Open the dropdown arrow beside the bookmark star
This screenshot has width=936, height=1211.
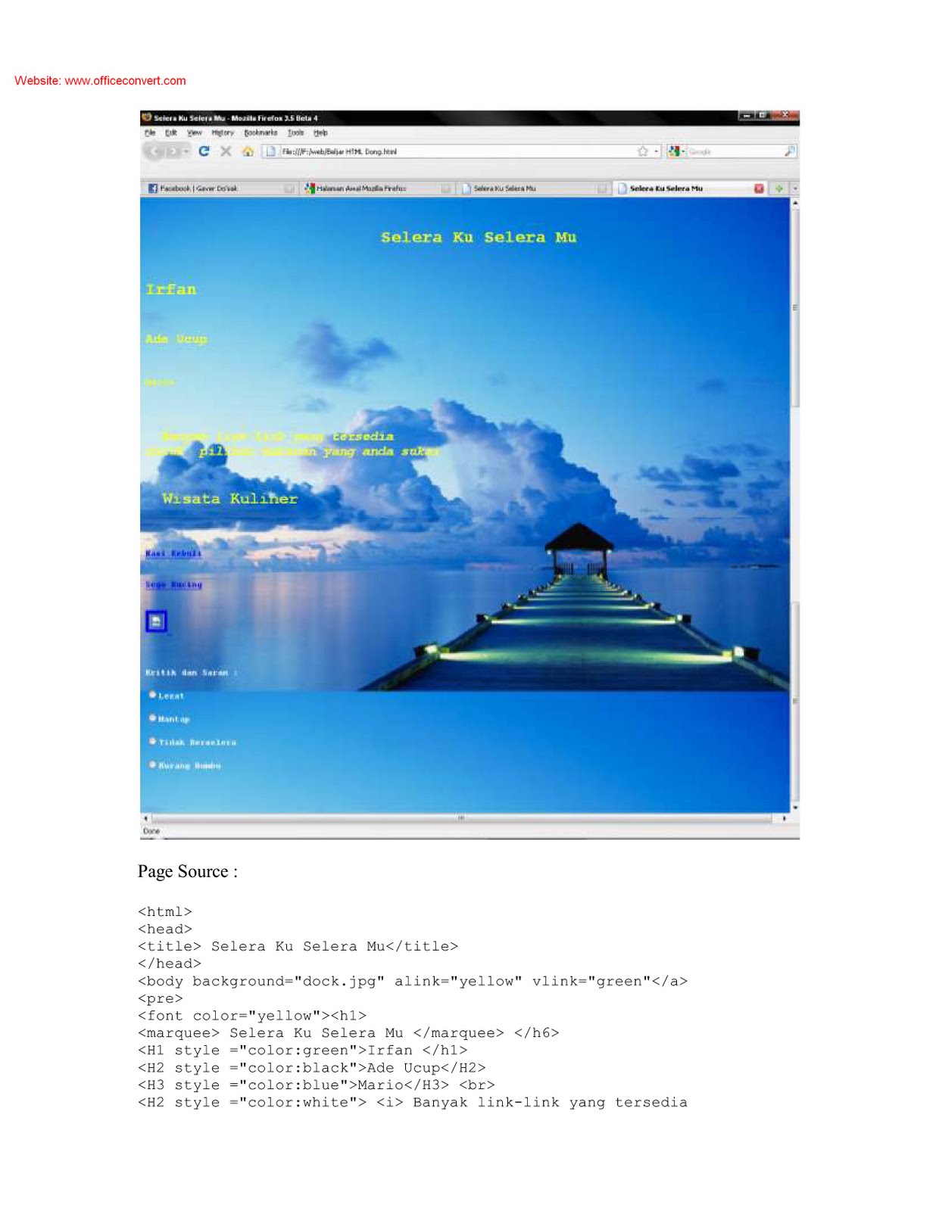click(657, 151)
